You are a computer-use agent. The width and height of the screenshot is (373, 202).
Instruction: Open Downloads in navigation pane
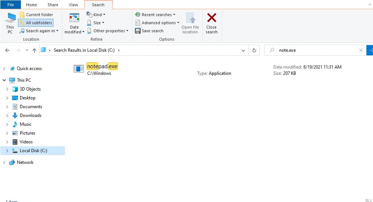point(30,115)
